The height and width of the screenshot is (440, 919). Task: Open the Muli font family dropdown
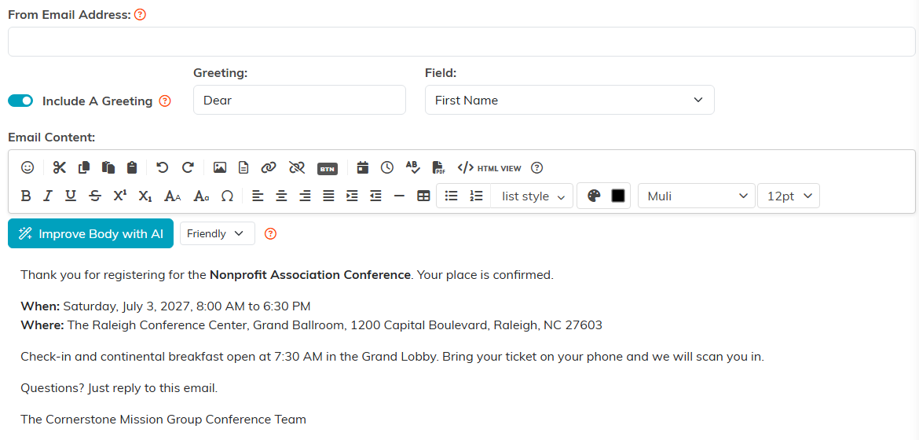click(696, 196)
